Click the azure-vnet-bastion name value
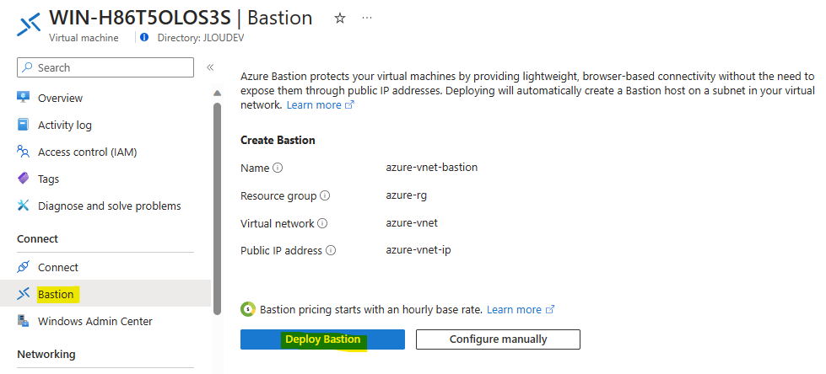Image resolution: width=826 pixels, height=374 pixels. 431,168
